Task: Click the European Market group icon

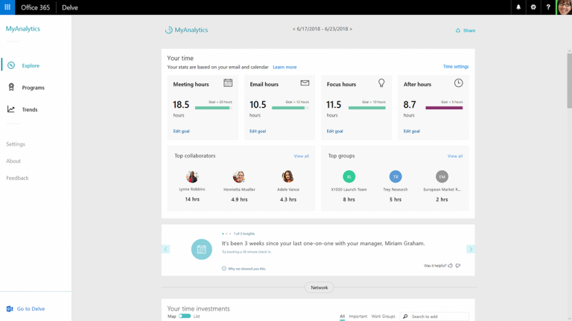Action: point(442,177)
